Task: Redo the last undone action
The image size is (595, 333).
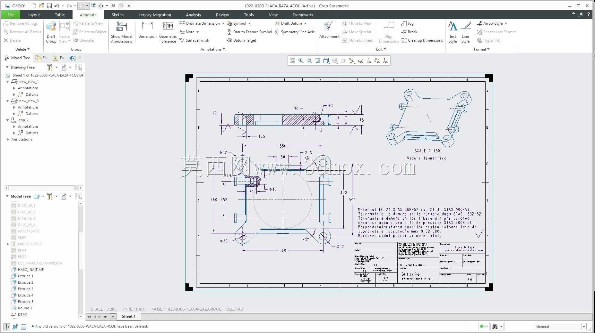Action: coord(69,6)
